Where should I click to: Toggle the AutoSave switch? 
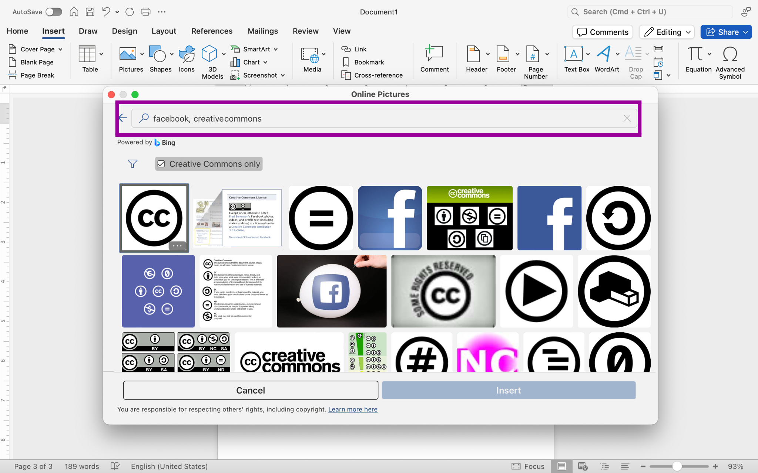[x=54, y=12]
